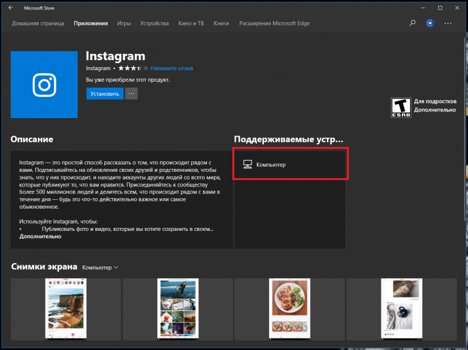Open the Напишите отзыв link
The height and width of the screenshot is (350, 468).
coord(171,68)
